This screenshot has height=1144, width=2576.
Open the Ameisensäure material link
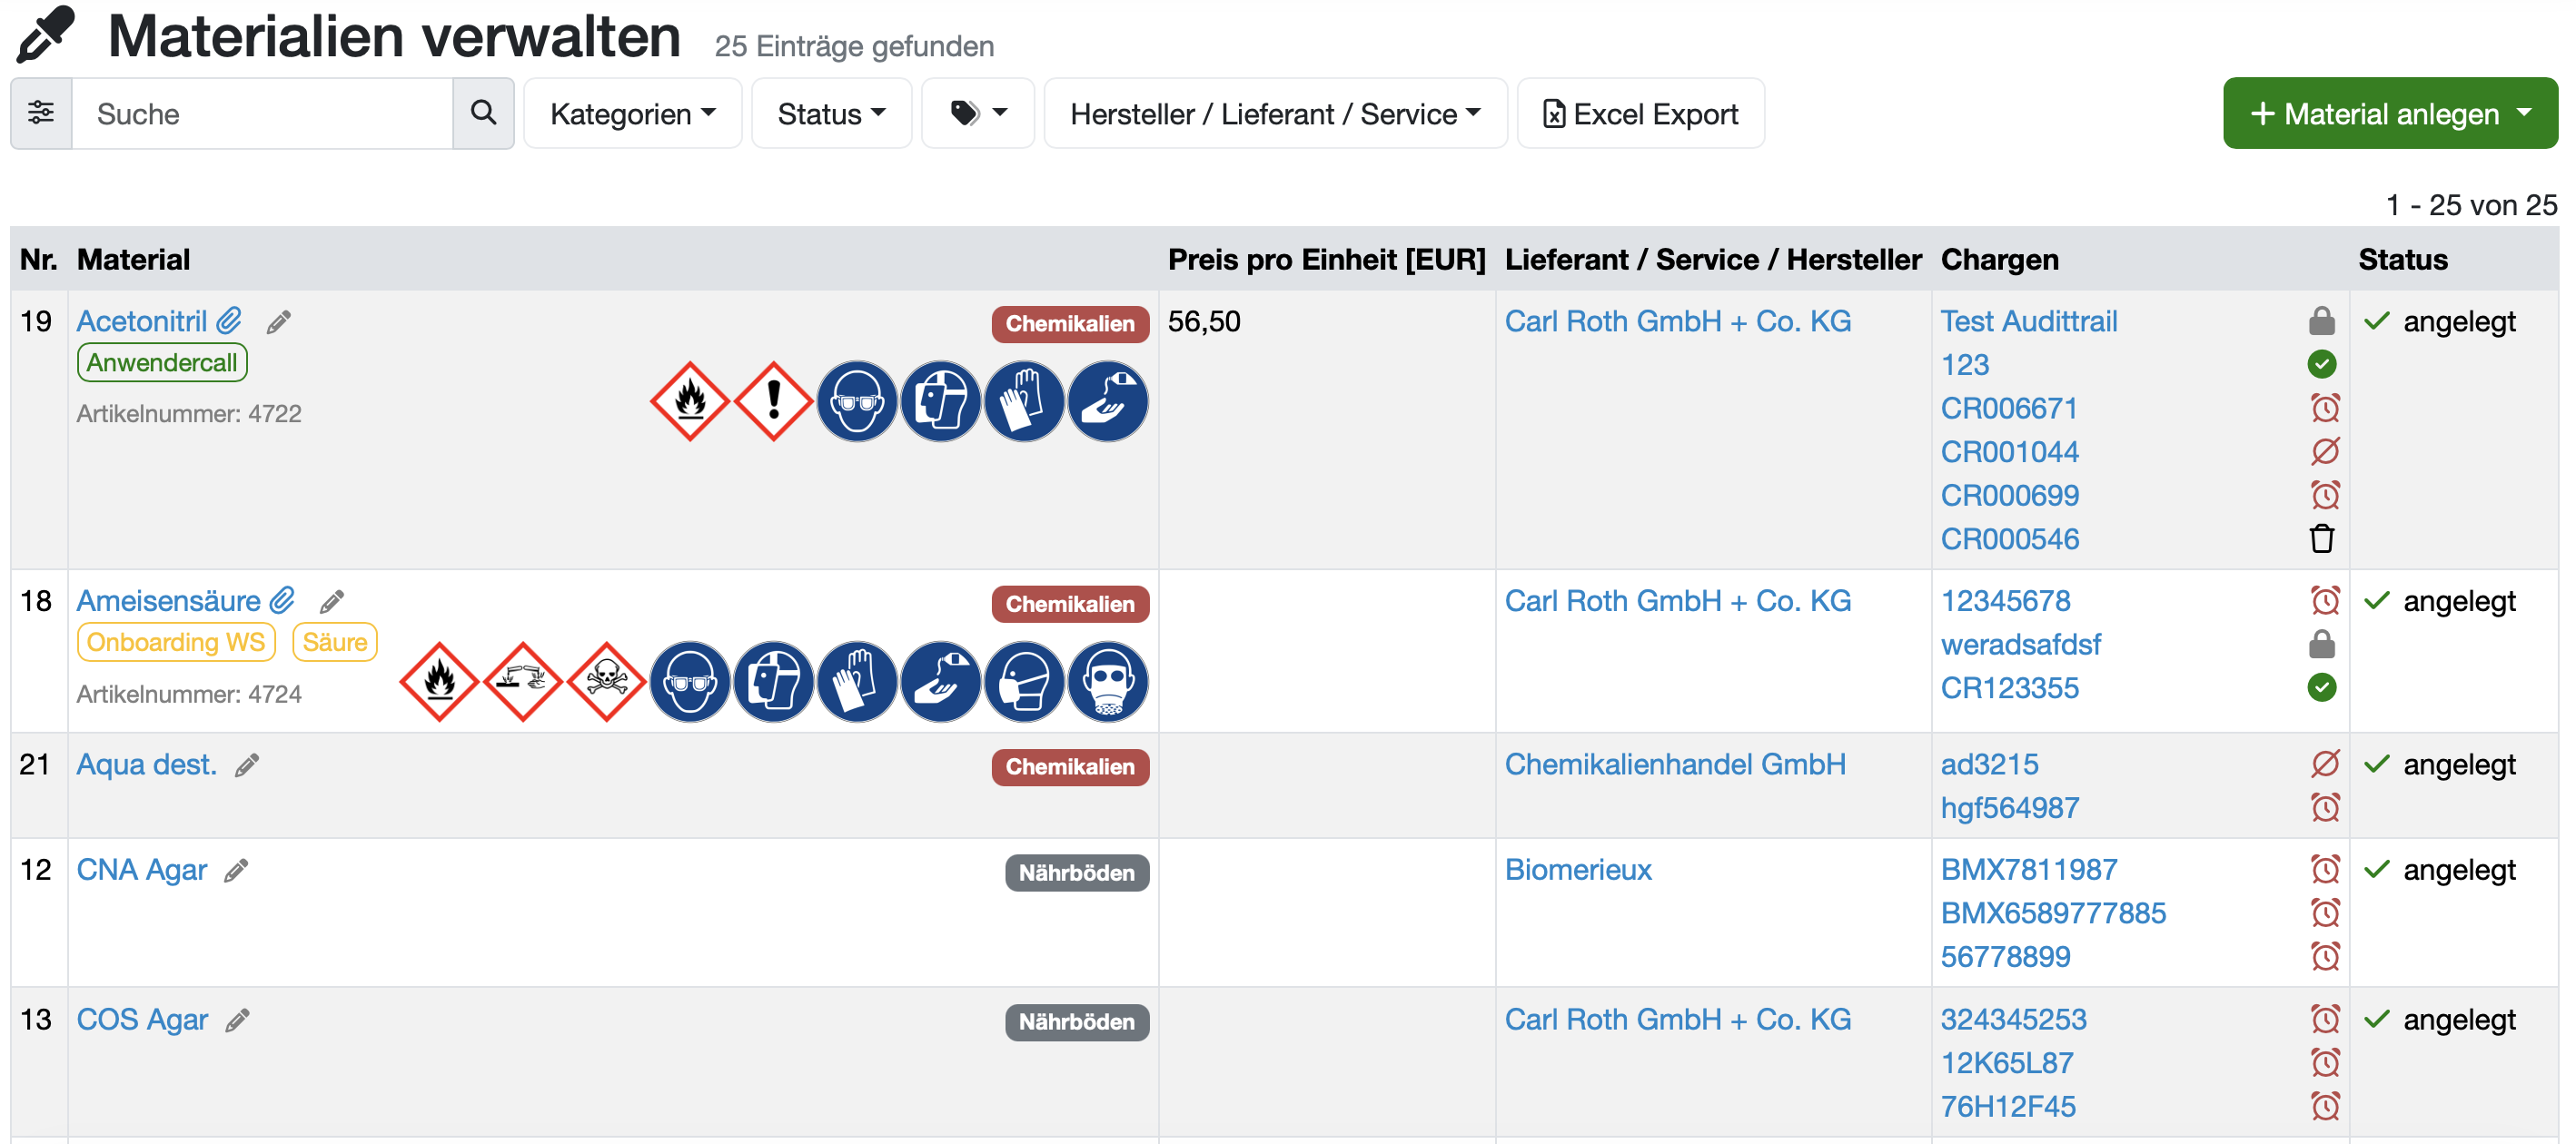[x=169, y=601]
